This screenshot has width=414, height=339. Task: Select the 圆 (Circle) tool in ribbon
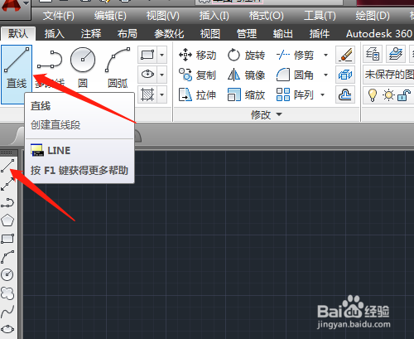pyautogui.click(x=83, y=68)
